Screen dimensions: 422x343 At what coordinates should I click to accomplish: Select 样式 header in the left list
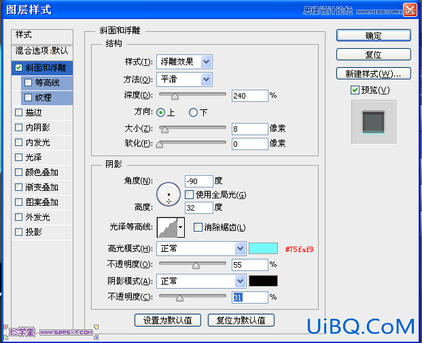pos(42,37)
